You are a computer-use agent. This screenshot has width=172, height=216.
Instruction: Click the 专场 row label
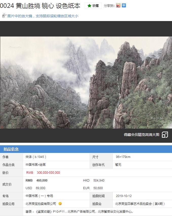[6, 196]
